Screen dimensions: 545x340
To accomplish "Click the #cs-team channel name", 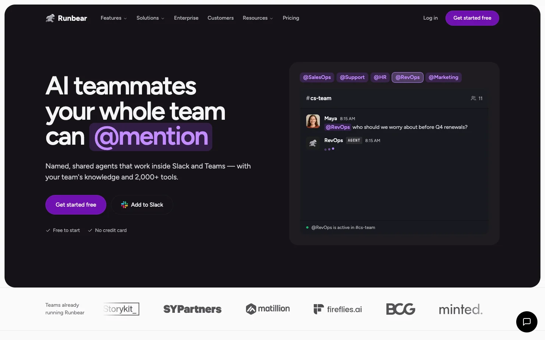I will tap(319, 98).
